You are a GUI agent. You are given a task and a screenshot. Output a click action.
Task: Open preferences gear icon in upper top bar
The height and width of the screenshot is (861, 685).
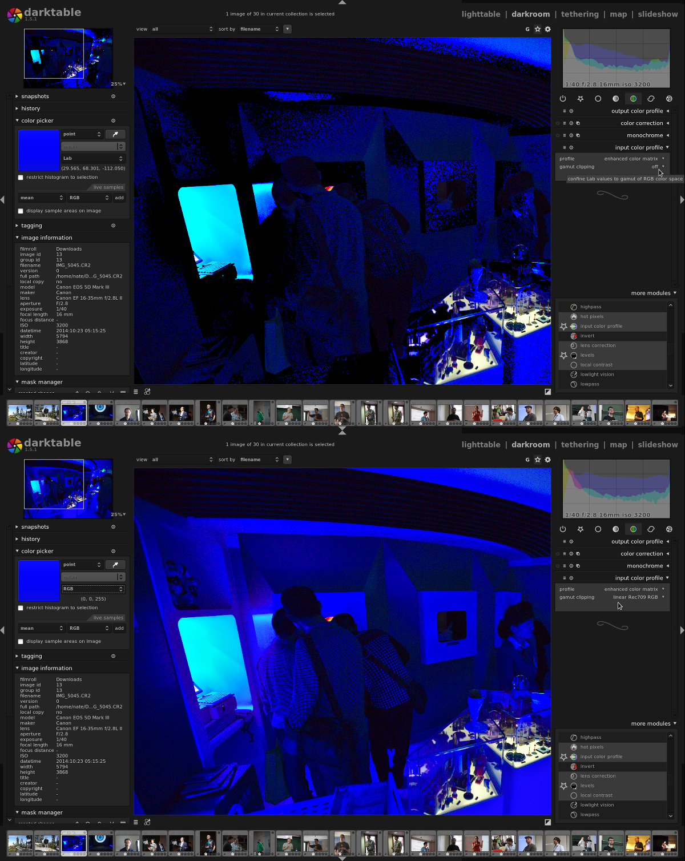(548, 29)
